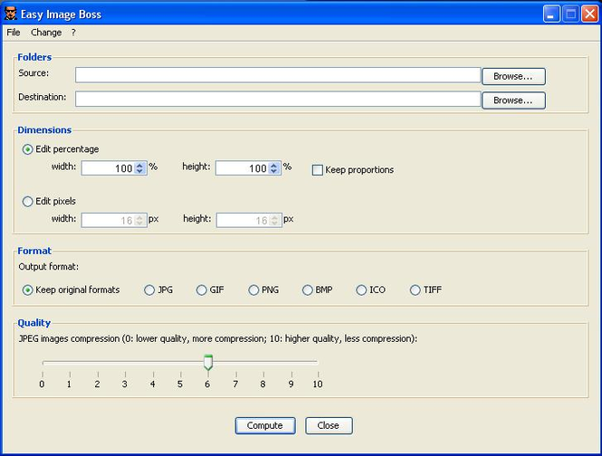The image size is (602, 456).
Task: Open the File menu
Action: click(14, 33)
